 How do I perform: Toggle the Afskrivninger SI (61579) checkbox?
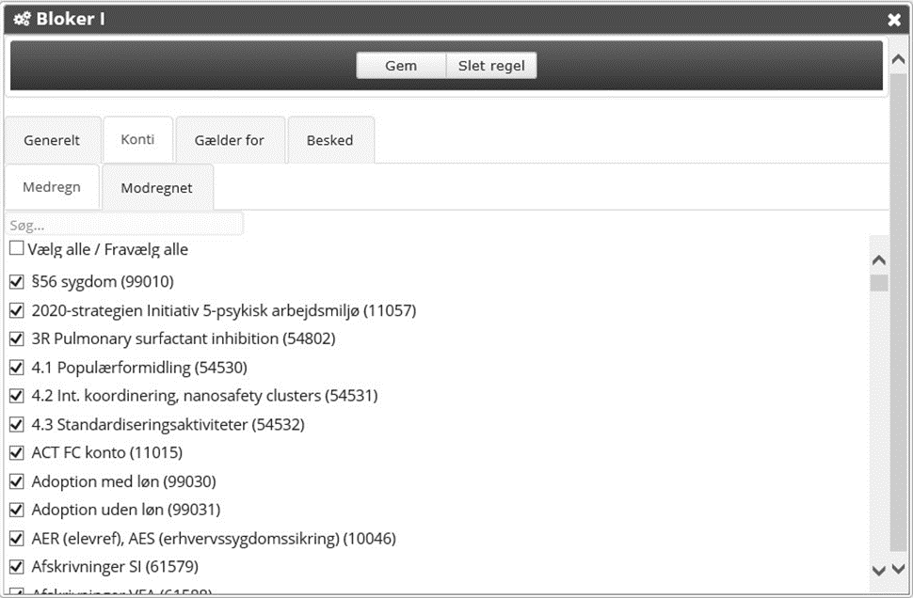tap(17, 567)
